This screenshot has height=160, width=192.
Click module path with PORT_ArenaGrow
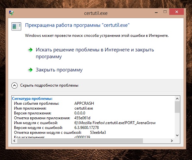(115, 123)
